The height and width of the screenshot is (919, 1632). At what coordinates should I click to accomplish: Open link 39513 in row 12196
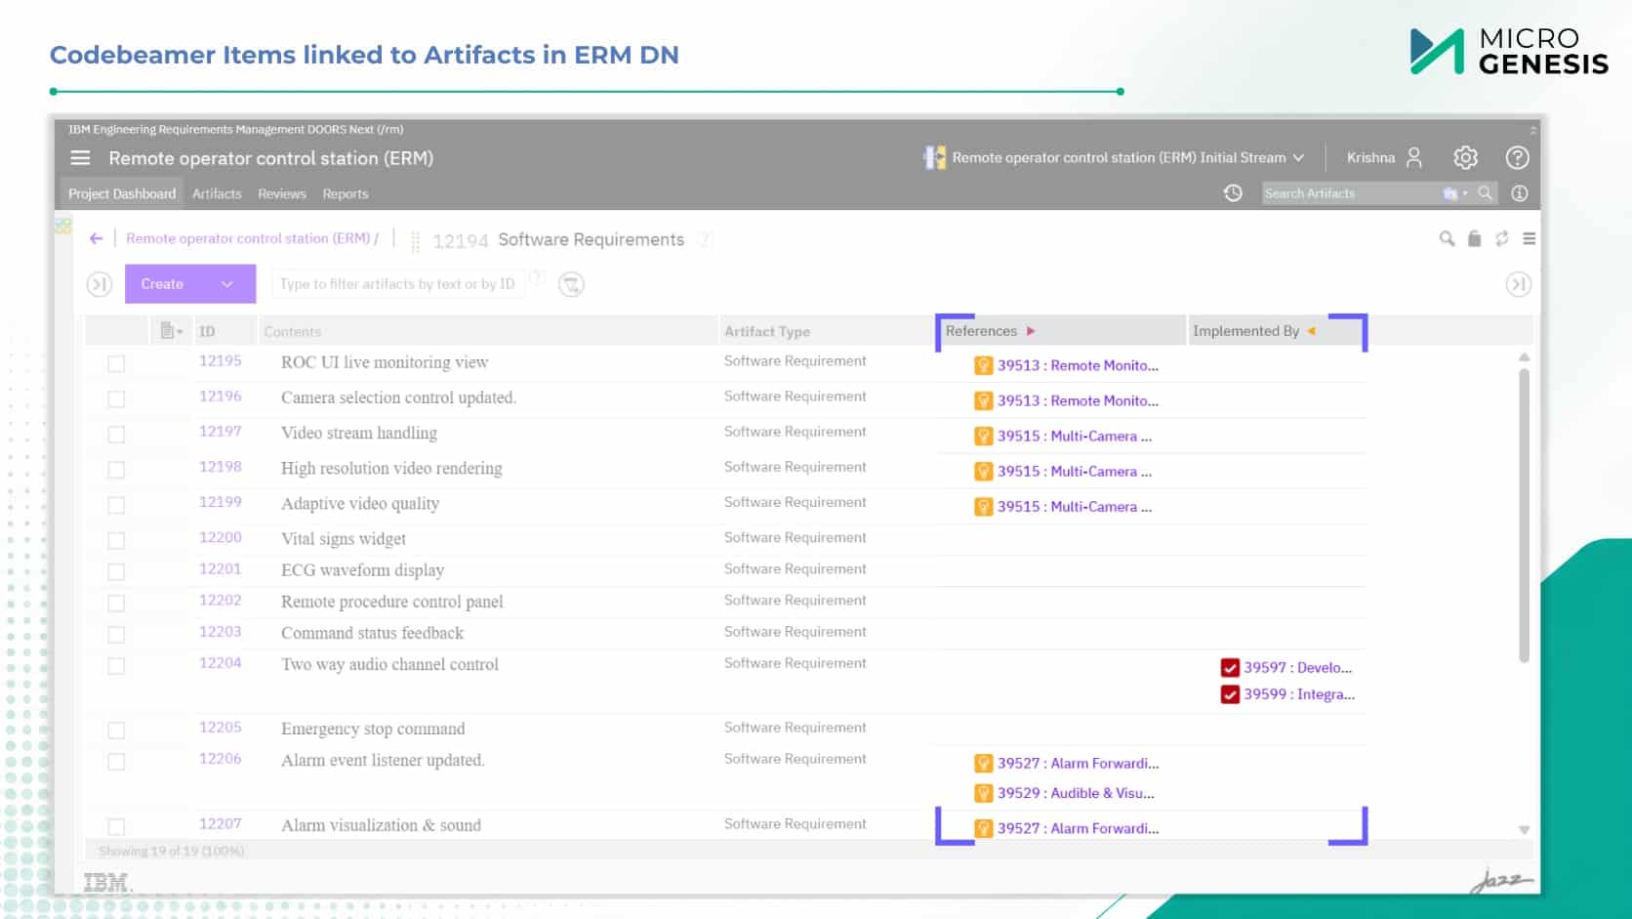pos(1078,400)
